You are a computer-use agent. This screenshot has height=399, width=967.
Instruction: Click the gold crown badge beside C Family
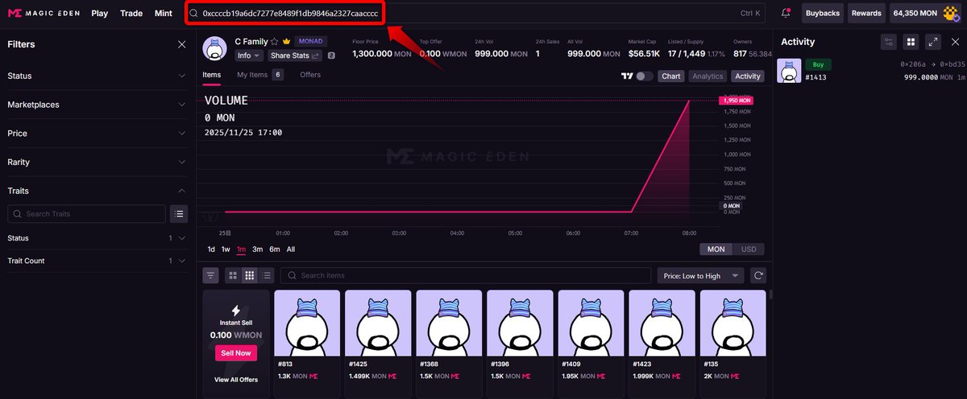(x=286, y=41)
